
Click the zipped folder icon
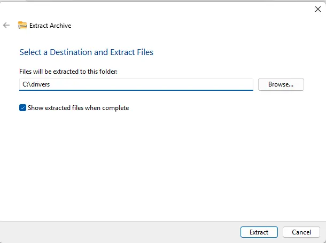click(x=22, y=25)
